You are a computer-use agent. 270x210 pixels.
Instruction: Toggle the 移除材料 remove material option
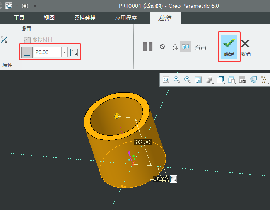[x=38, y=40]
